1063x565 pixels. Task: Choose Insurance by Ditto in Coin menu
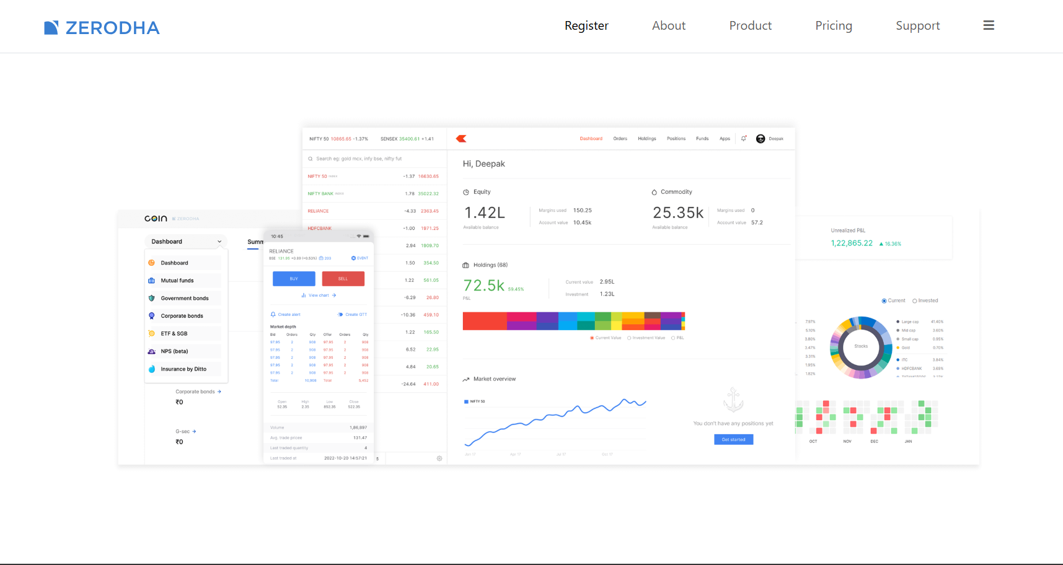pos(185,369)
